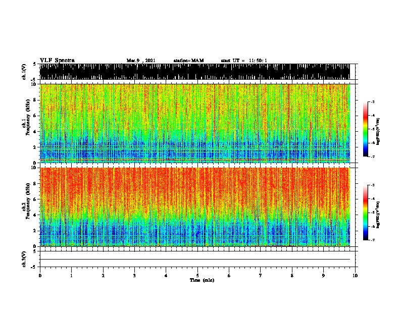Click ch.1 colorbar units label log(PSD)
Screen dimensions: 400x309
pyautogui.click(x=378, y=131)
